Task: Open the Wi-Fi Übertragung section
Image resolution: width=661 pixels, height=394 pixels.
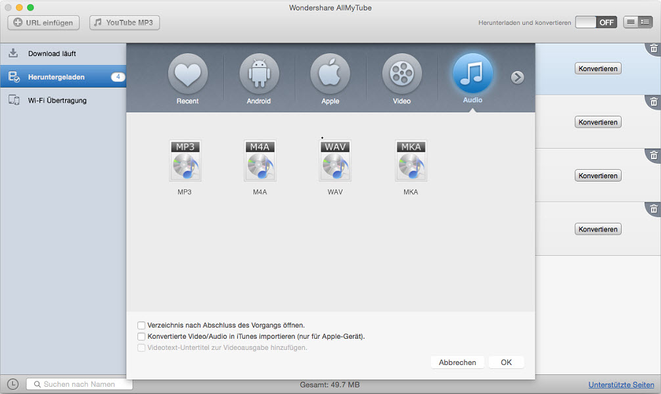Action: [x=63, y=101]
